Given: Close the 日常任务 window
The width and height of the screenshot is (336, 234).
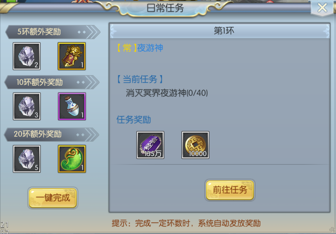Looking at the screenshot, I should click(322, 8).
